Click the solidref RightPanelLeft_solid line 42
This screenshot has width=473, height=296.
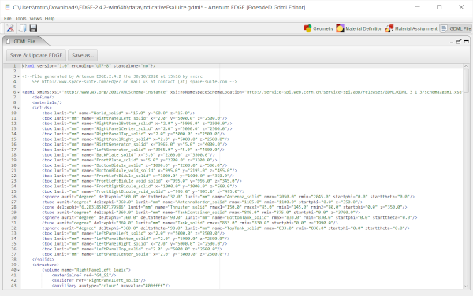pos(99,280)
